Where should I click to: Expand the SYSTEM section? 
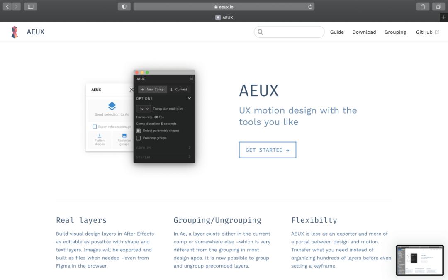[164, 157]
